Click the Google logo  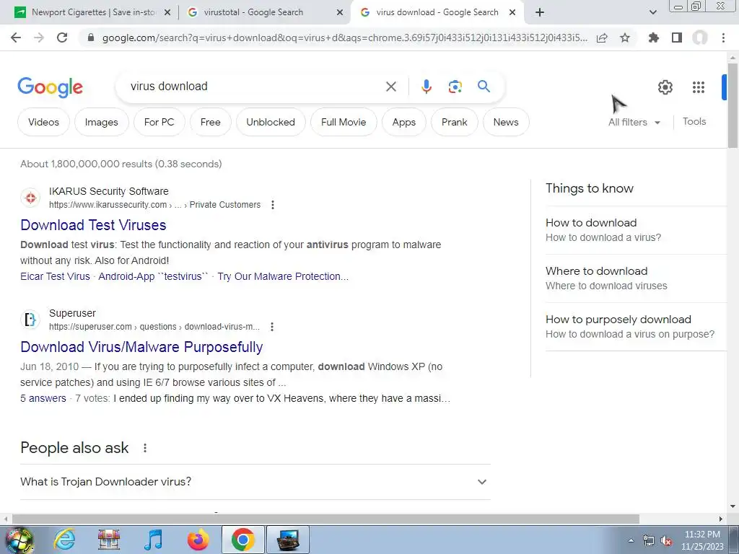tap(50, 87)
